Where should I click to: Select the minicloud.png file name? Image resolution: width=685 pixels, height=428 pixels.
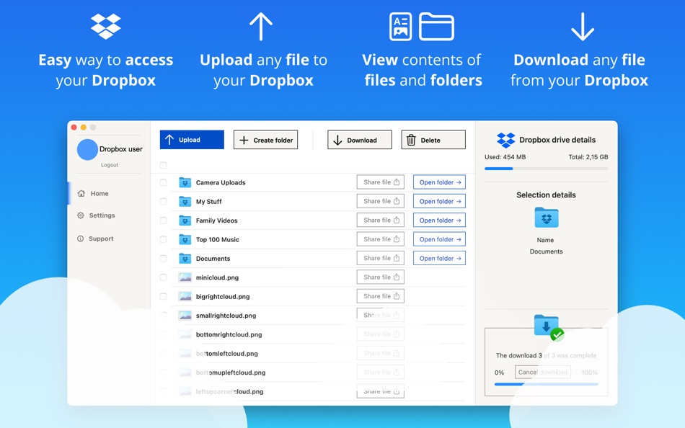pyautogui.click(x=217, y=277)
